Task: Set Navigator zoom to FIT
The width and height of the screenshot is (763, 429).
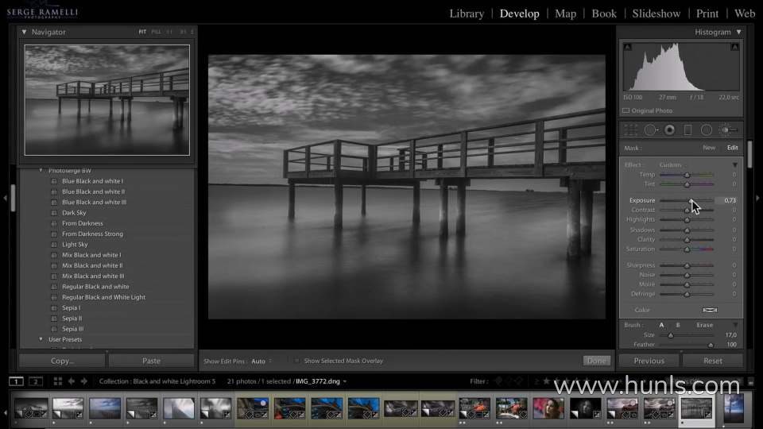Action: [x=142, y=32]
